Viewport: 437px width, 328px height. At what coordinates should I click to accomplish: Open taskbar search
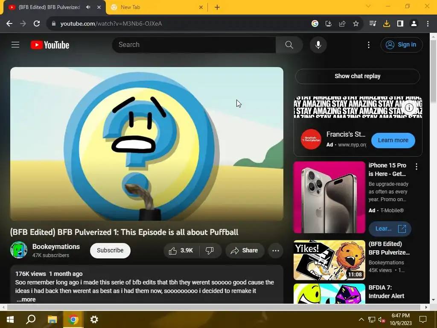(31, 319)
